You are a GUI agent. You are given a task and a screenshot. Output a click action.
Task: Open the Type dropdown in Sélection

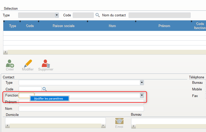pos(57,15)
